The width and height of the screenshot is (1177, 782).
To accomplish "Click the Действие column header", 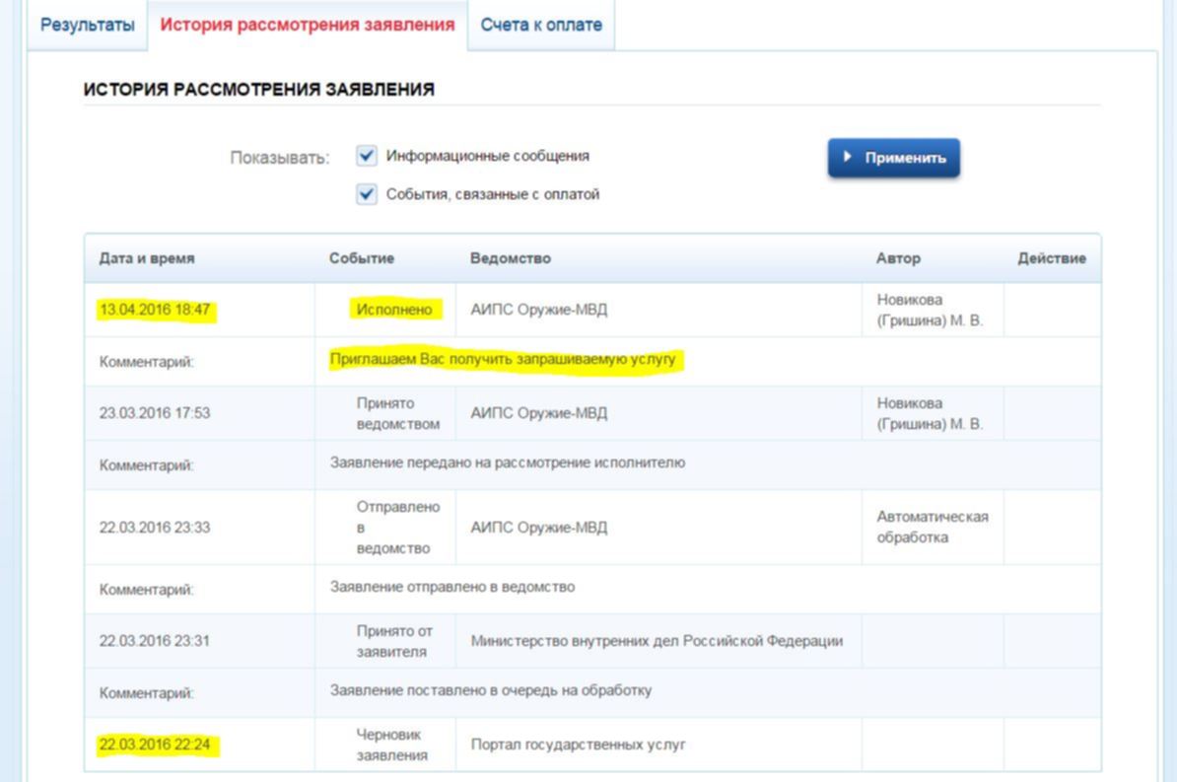I will coord(1052,258).
